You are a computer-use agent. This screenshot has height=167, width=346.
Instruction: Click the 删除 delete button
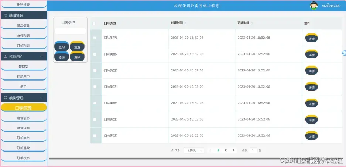[x=77, y=57]
